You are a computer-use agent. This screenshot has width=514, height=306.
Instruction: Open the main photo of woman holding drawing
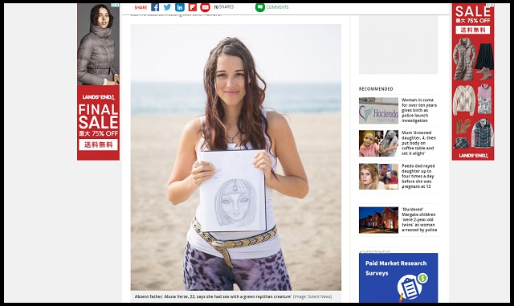coord(235,157)
